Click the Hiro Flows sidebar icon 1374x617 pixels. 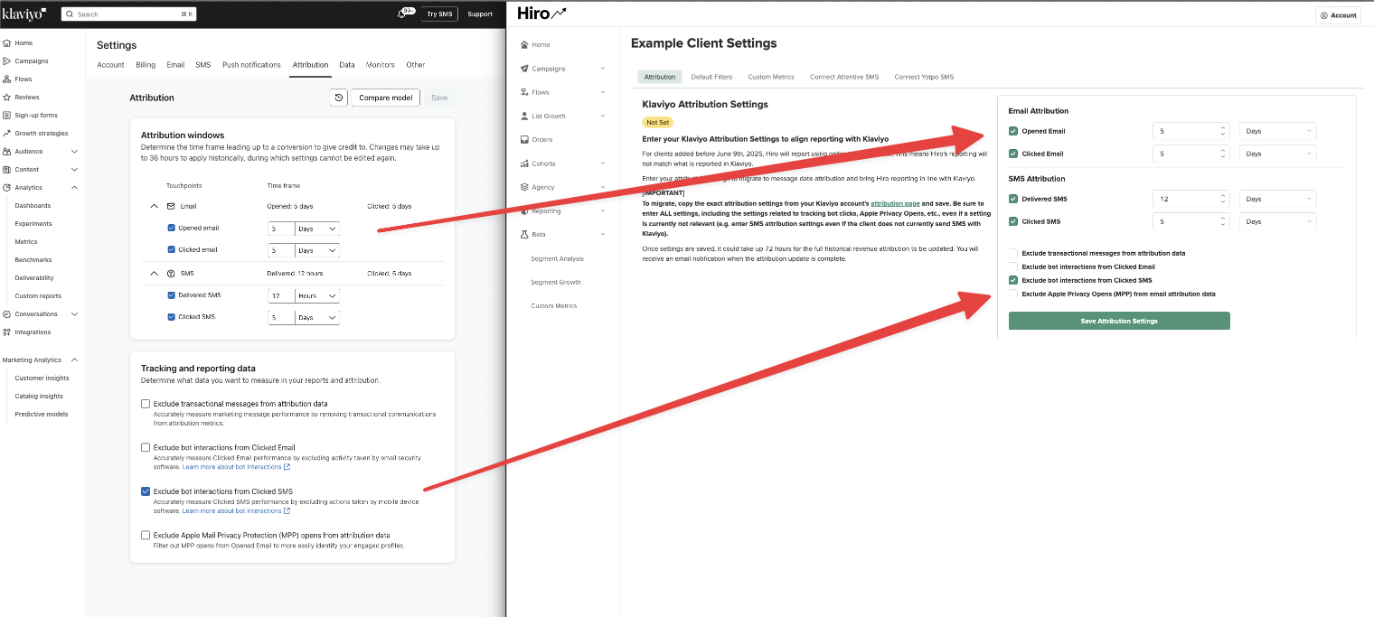(524, 92)
